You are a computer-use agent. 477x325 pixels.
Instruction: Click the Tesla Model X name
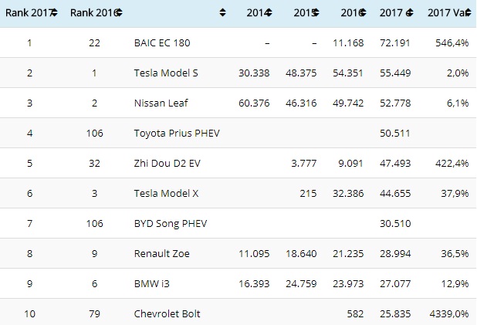pyautogui.click(x=166, y=193)
